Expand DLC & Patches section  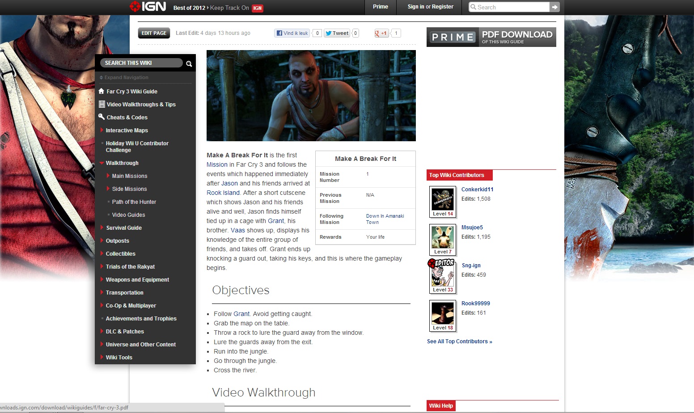point(102,331)
